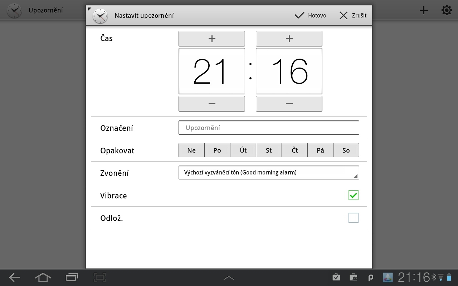Tap the gear icon to open alarm settings

446,10
